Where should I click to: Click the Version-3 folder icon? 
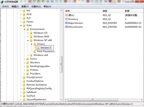pos(38,48)
